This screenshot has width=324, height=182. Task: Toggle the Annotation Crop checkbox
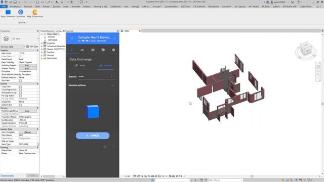[20, 93]
